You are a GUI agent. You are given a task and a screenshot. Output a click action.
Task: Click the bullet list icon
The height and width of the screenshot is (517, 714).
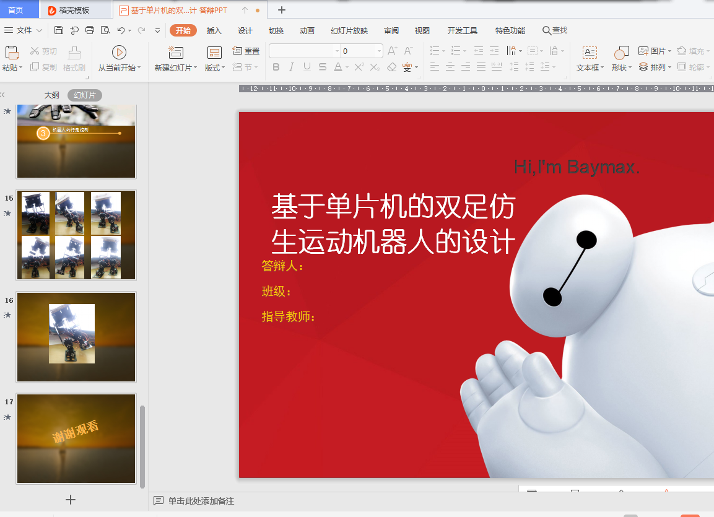coord(435,51)
